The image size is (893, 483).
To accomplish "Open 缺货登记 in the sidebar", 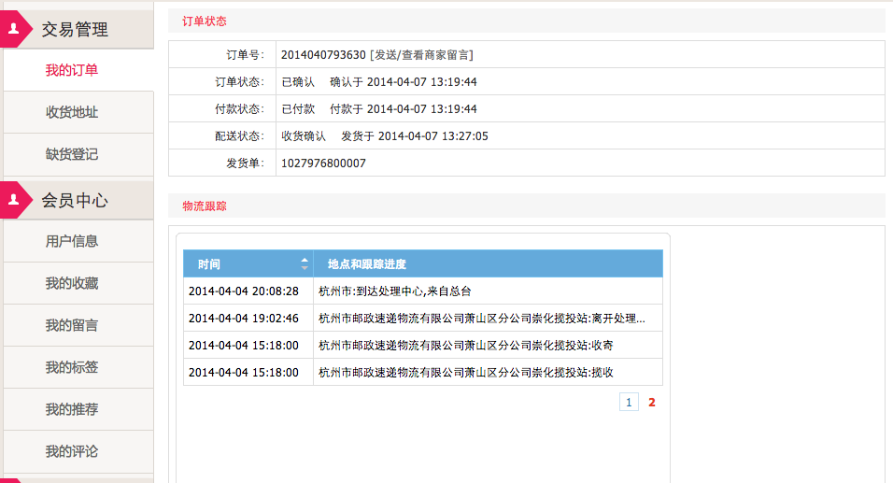I will [72, 154].
